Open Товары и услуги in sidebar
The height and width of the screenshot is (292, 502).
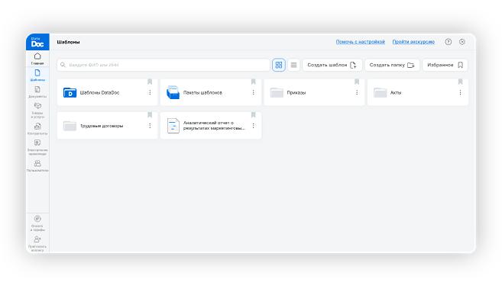tap(37, 111)
